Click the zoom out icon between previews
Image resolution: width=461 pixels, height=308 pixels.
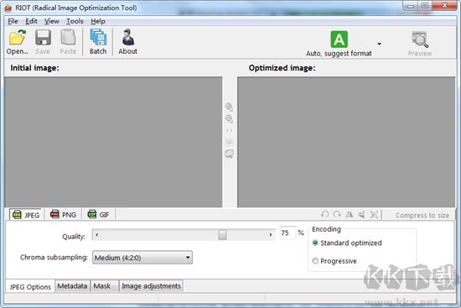[x=229, y=118]
